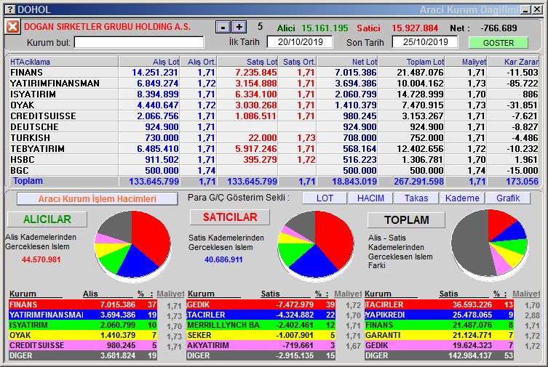Click red GEDIK row in sellers list
548x367 pixels.
point(261,305)
